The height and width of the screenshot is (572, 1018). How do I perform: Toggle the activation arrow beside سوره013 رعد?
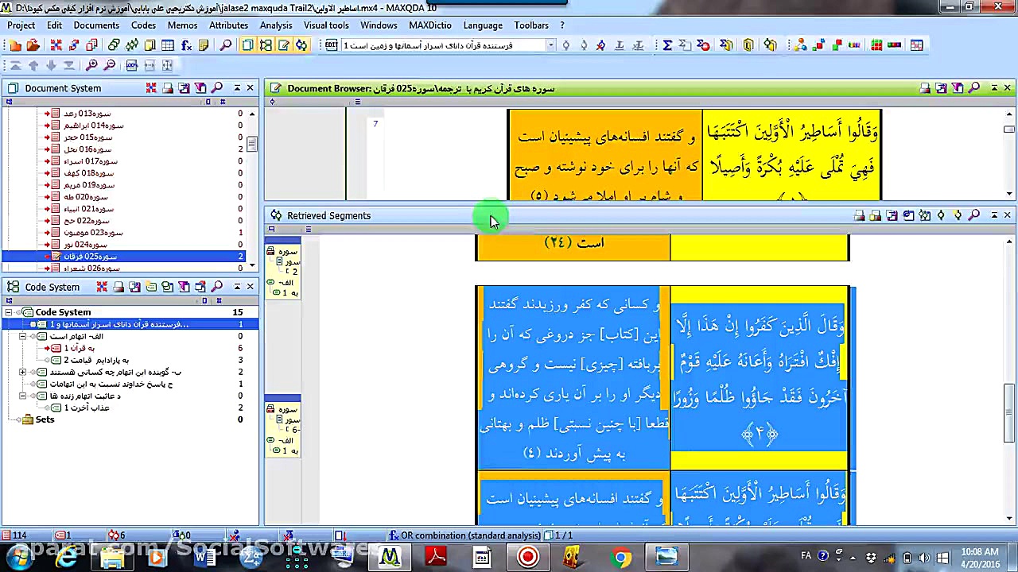[x=47, y=113]
